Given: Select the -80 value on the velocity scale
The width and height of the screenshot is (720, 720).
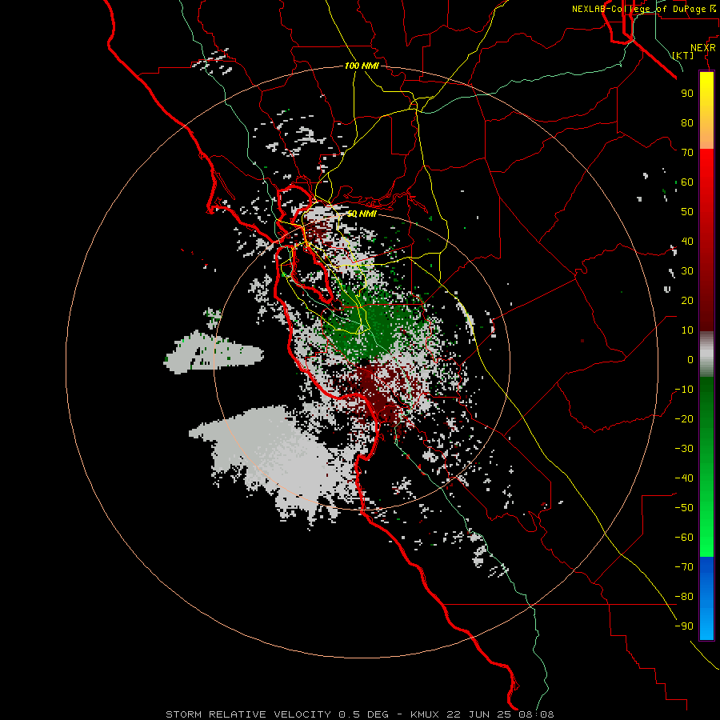Looking at the screenshot, I should (684, 597).
